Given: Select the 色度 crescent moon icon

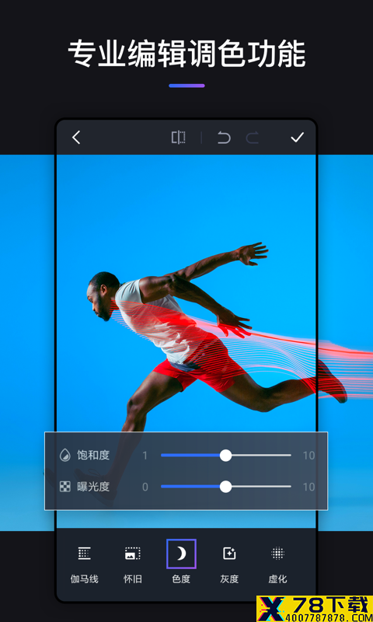Looking at the screenshot, I should click(x=181, y=554).
